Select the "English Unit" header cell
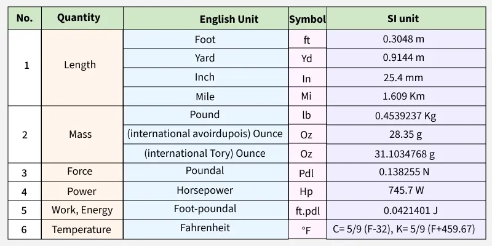 [229, 19]
